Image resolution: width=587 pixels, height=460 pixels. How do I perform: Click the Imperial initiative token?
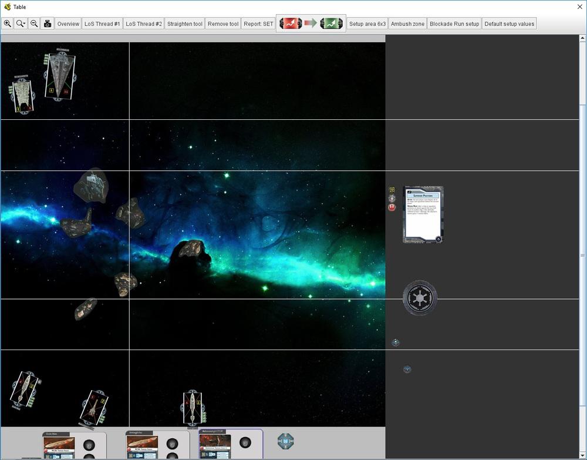pyautogui.click(x=420, y=298)
